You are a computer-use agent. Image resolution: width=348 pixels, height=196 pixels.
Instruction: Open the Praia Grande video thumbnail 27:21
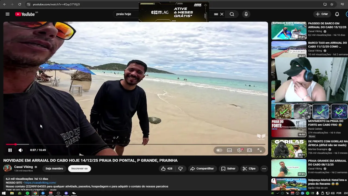(289, 168)
